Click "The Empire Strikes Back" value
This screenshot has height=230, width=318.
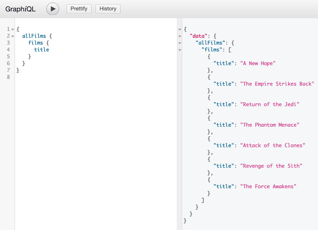277,84
